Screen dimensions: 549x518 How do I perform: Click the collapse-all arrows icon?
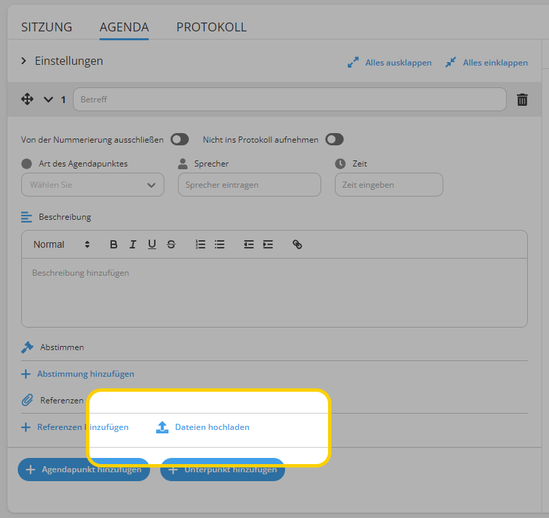tap(451, 62)
